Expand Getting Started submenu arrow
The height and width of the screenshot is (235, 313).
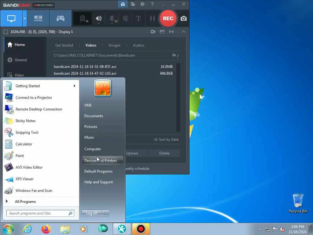tap(75, 86)
